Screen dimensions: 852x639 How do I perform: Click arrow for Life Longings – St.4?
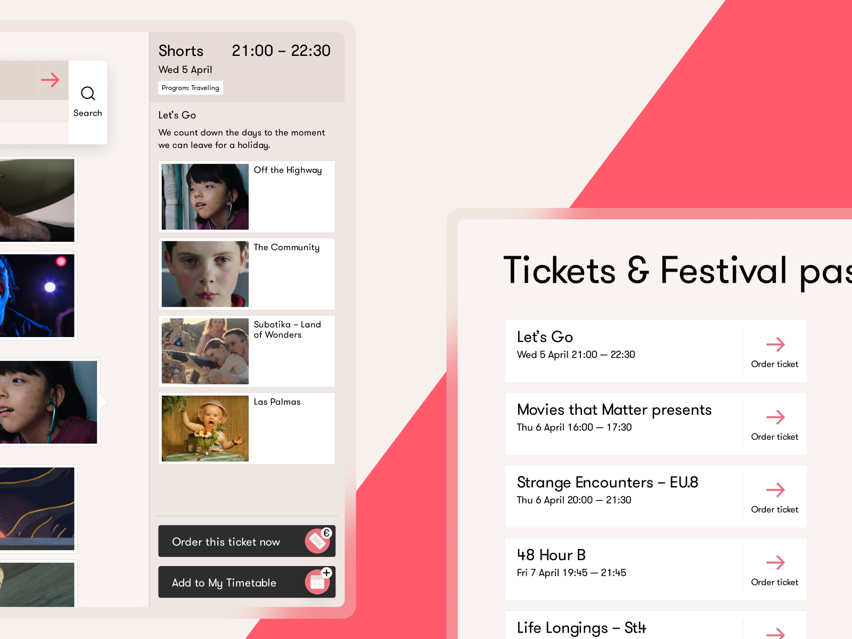click(775, 633)
